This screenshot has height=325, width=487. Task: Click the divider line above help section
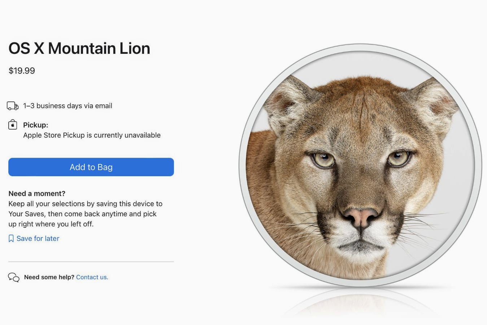[x=91, y=261]
